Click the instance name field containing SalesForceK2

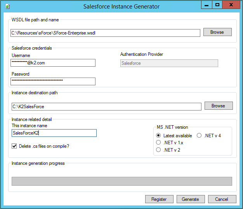click(x=54, y=133)
